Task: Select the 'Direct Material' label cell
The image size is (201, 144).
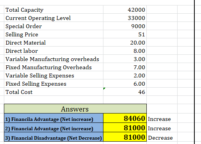Action: point(53,42)
